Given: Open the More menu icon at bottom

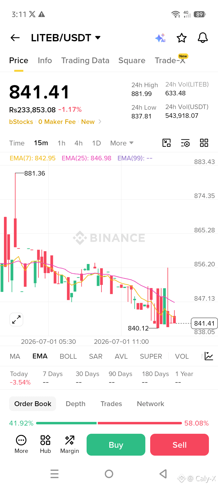Looking at the screenshot, I should pyautogui.click(x=21, y=444).
